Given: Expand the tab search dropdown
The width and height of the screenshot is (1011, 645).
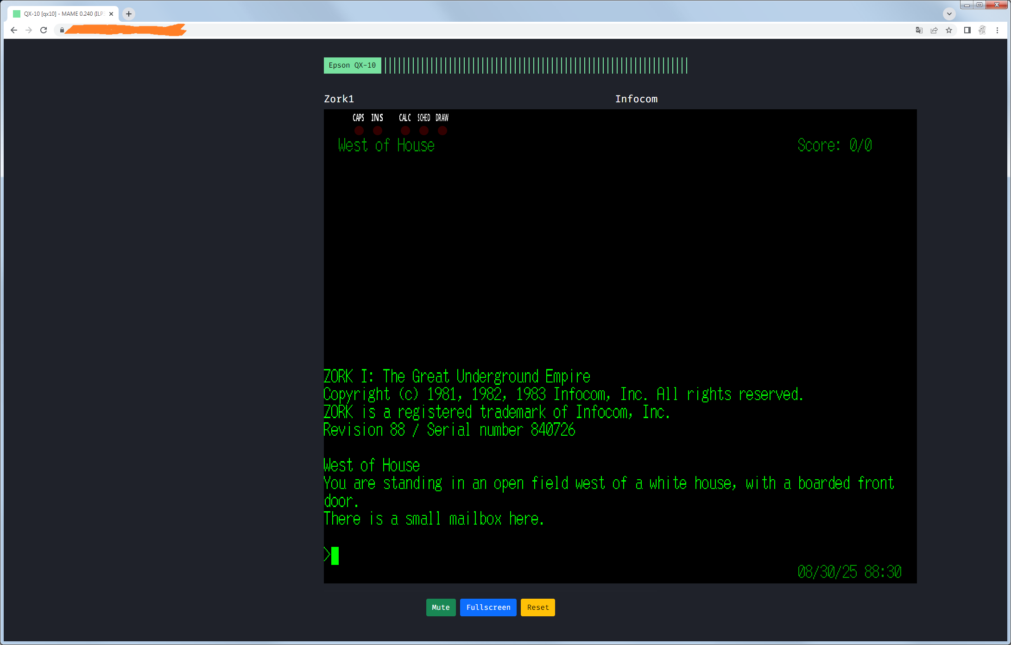Looking at the screenshot, I should 949,13.
